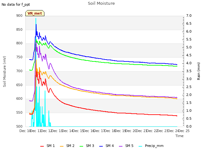This screenshot has width=203, height=152.
Task: Click the tallest cyan precipitation spike
Action: (36, 19)
